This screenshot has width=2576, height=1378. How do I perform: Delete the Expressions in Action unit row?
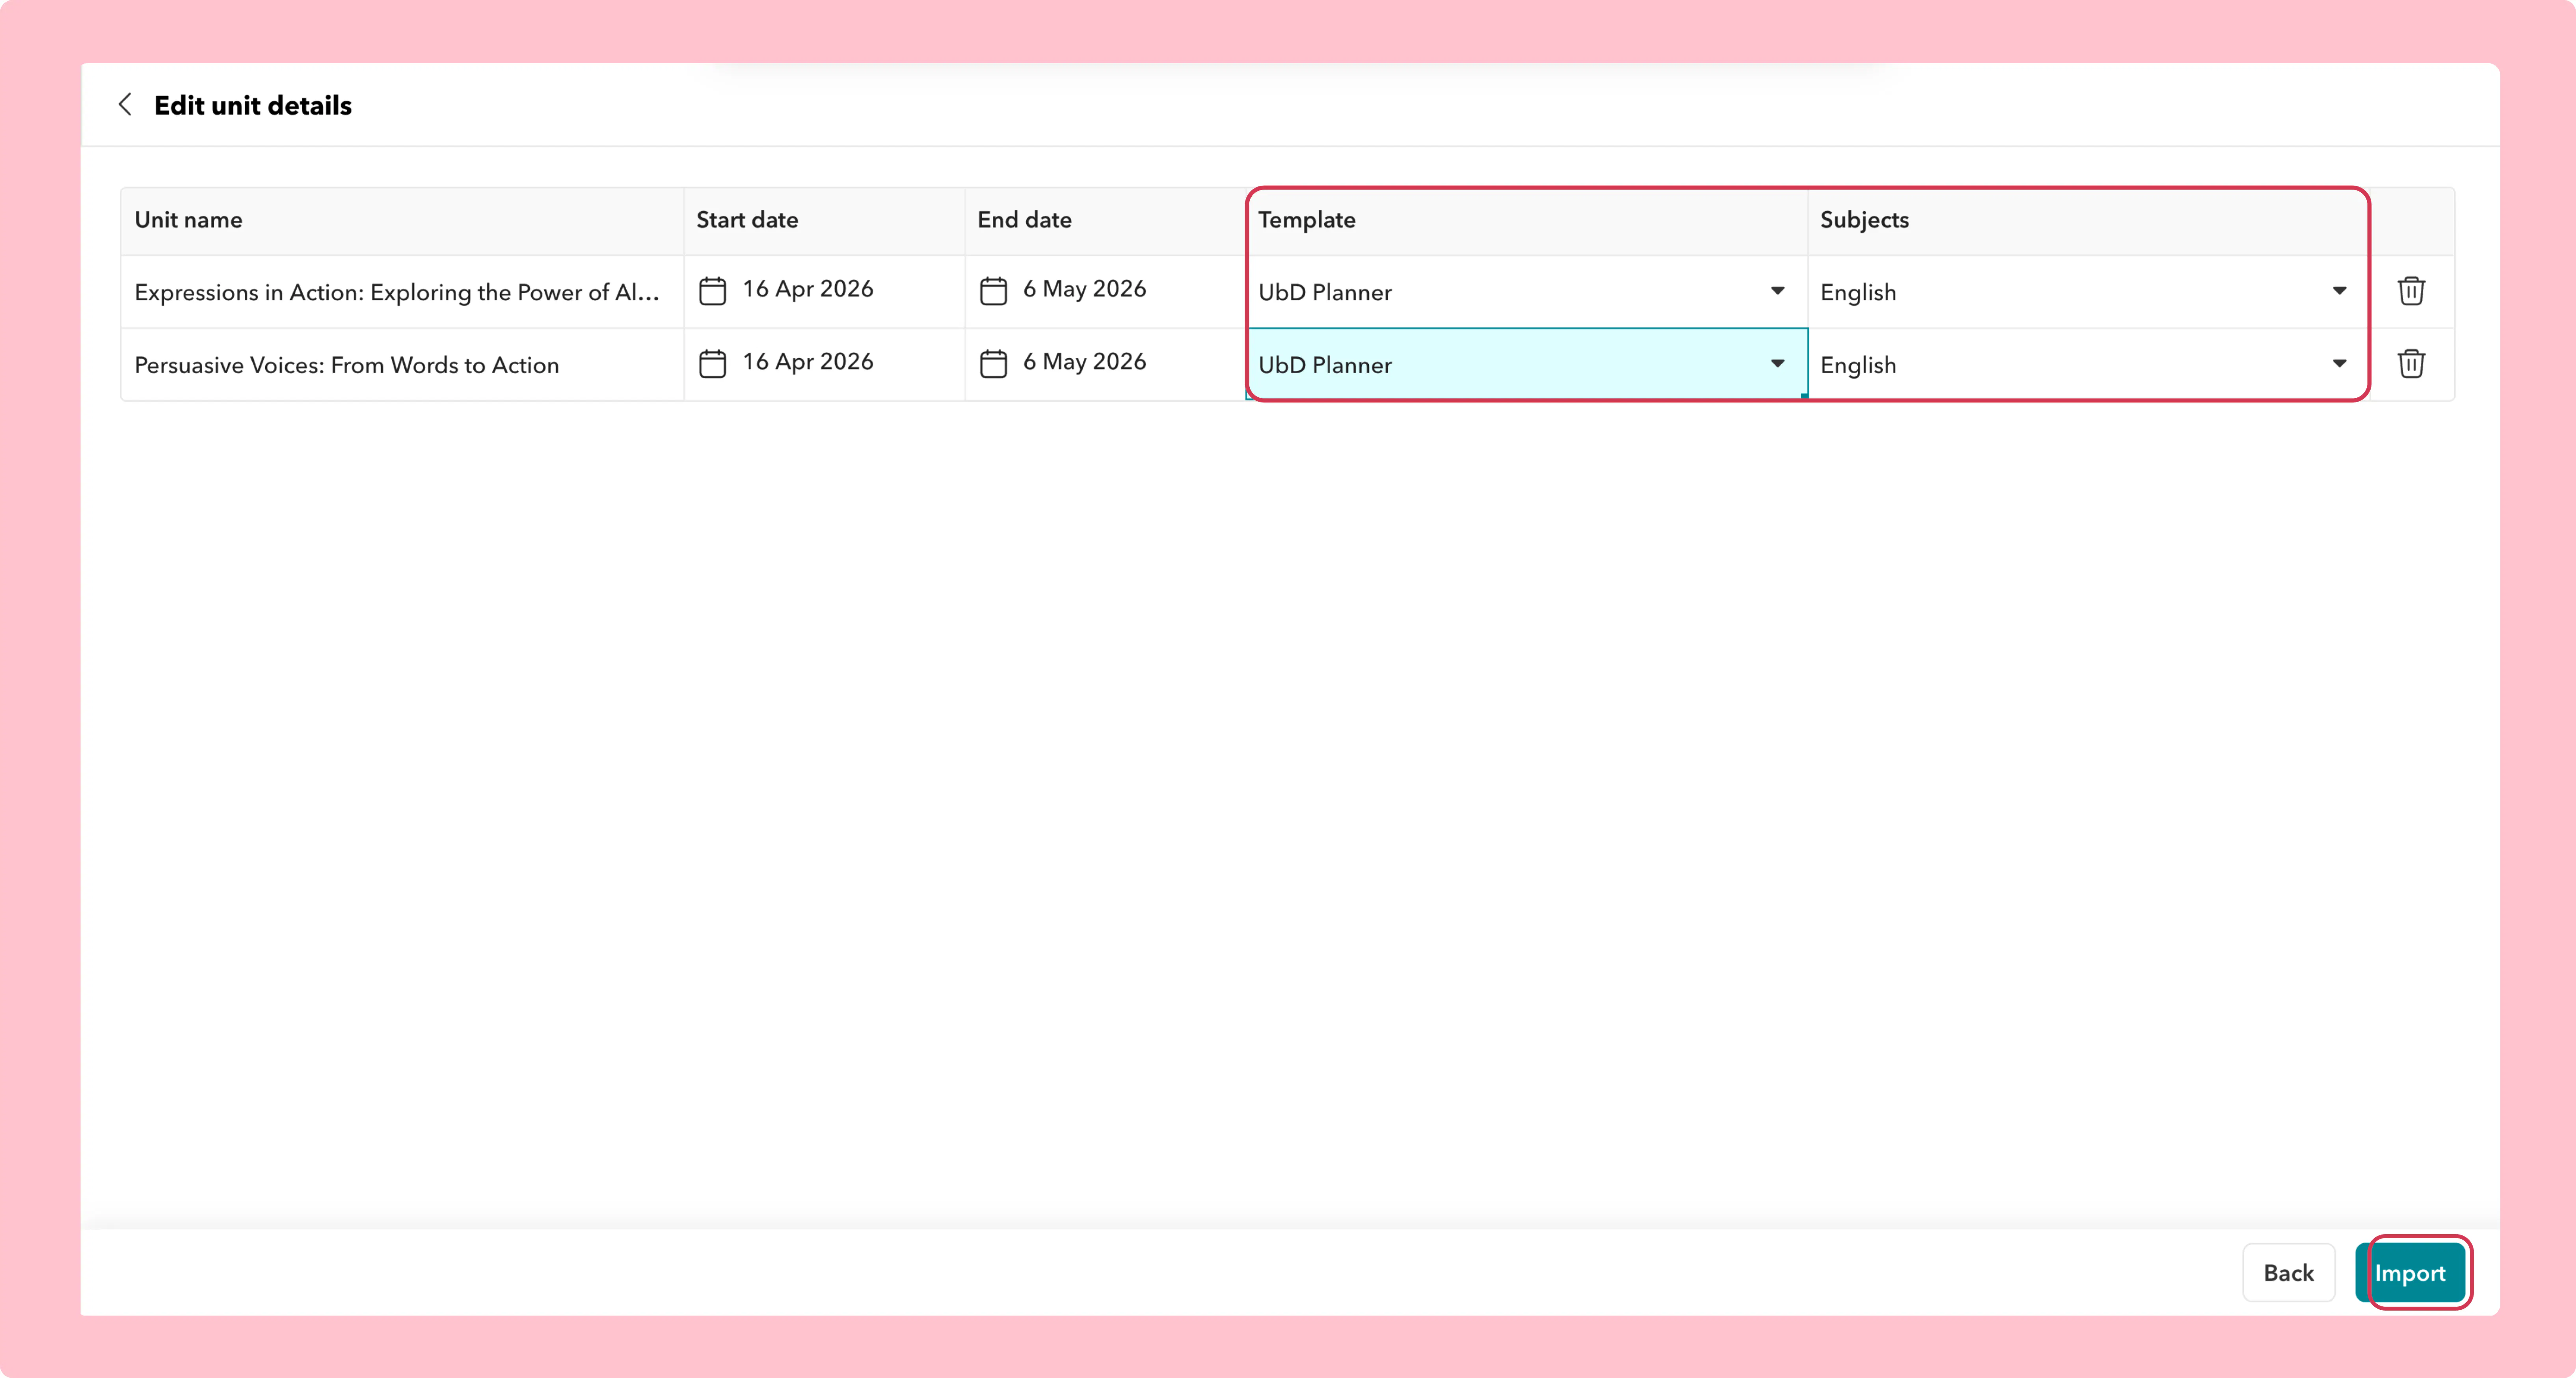click(x=2411, y=291)
